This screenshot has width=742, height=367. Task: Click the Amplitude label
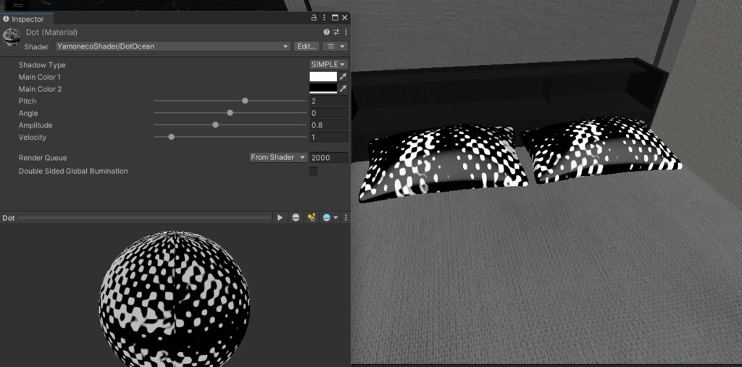(x=36, y=125)
